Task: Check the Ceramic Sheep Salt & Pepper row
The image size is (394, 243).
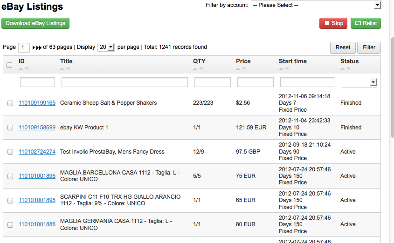Action: click(x=10, y=103)
